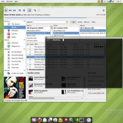Open the Jamendo store

[x=15, y=43]
